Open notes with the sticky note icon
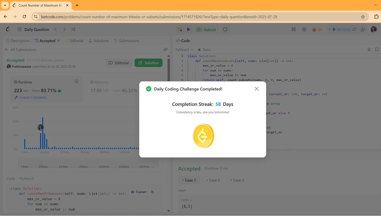Image resolution: width=381 pixels, height=216 pixels. click(225, 29)
